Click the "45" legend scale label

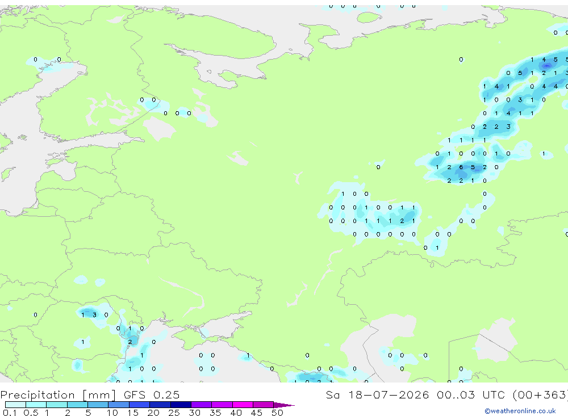[x=257, y=413]
